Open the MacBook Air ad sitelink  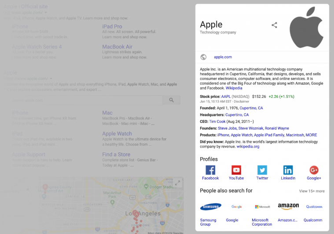coord(117,47)
